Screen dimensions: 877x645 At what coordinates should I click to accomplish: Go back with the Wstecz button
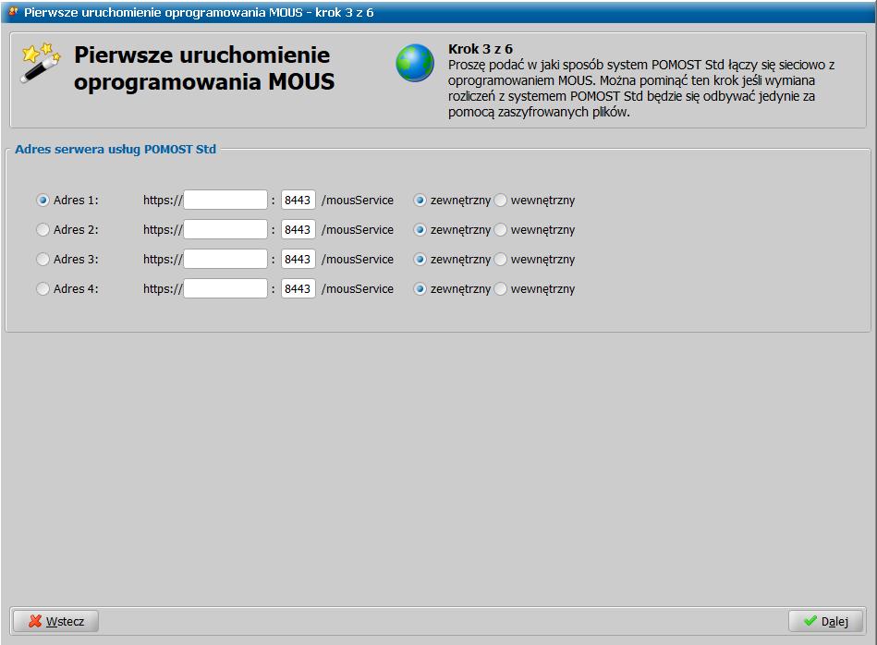pyautogui.click(x=56, y=622)
